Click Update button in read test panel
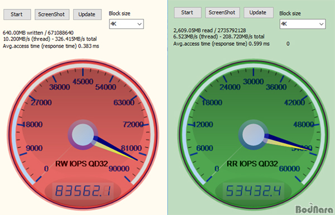335x215 pixels. [x=259, y=13]
